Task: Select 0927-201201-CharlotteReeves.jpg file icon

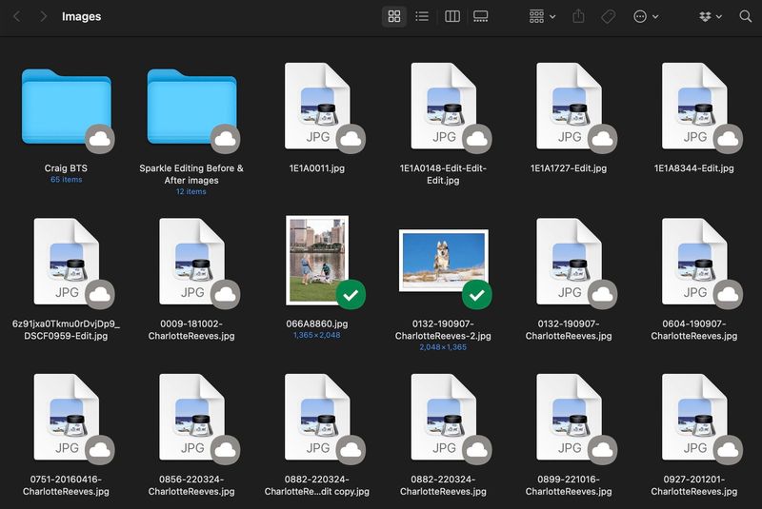Action: pos(694,417)
